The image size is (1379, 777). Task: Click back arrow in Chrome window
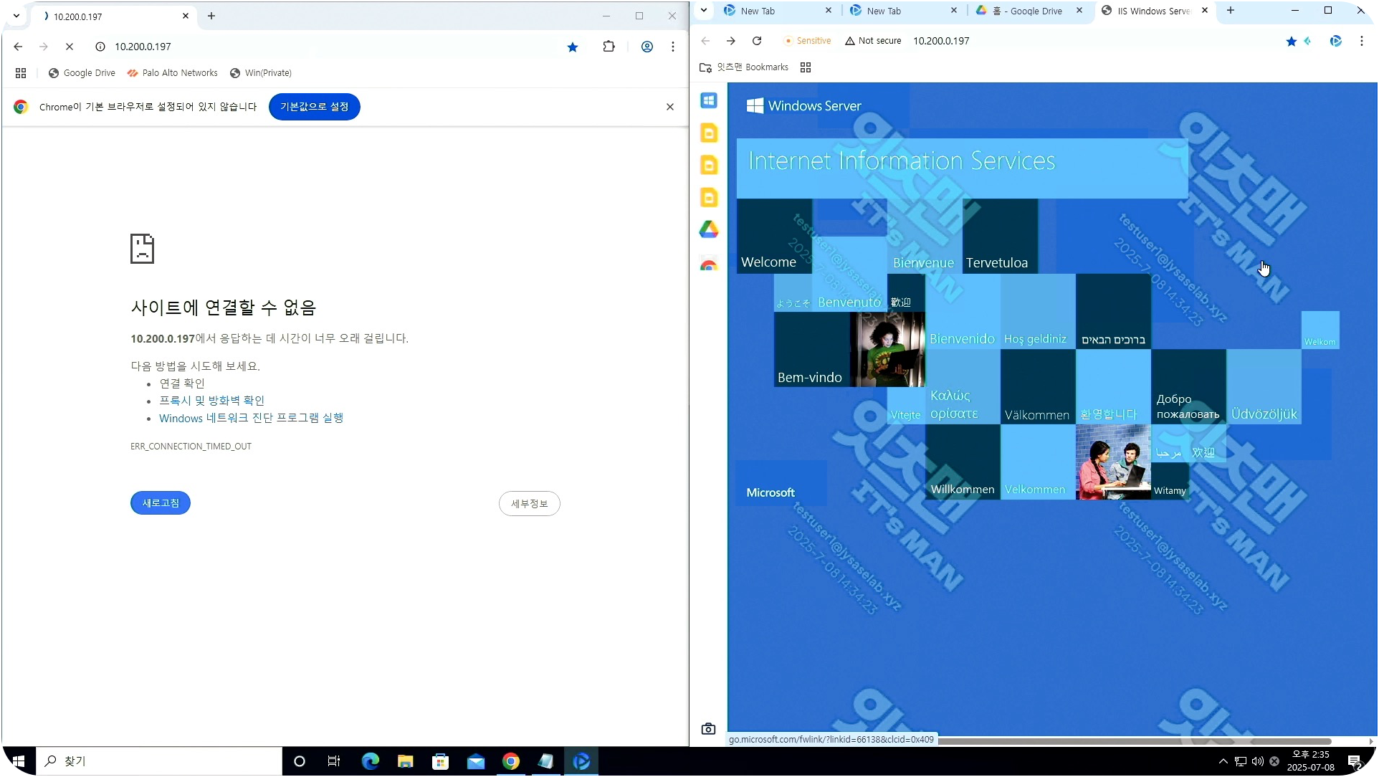tap(18, 47)
